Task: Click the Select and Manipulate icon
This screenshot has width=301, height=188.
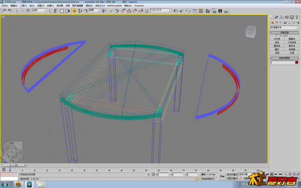Action: (x=111, y=11)
